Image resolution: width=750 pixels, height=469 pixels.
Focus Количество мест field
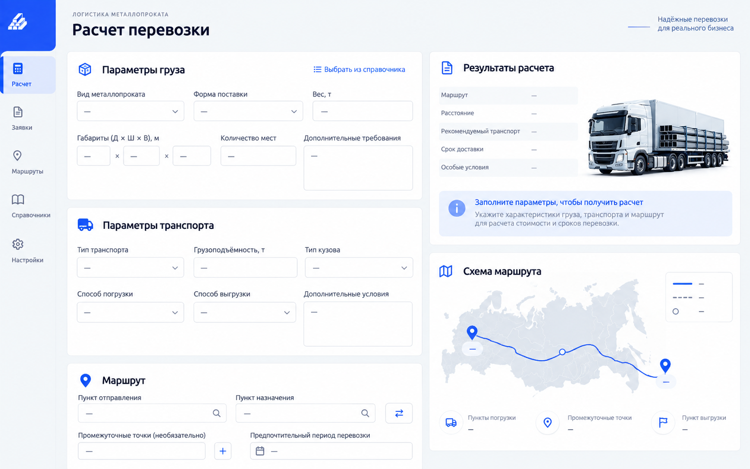(258, 156)
